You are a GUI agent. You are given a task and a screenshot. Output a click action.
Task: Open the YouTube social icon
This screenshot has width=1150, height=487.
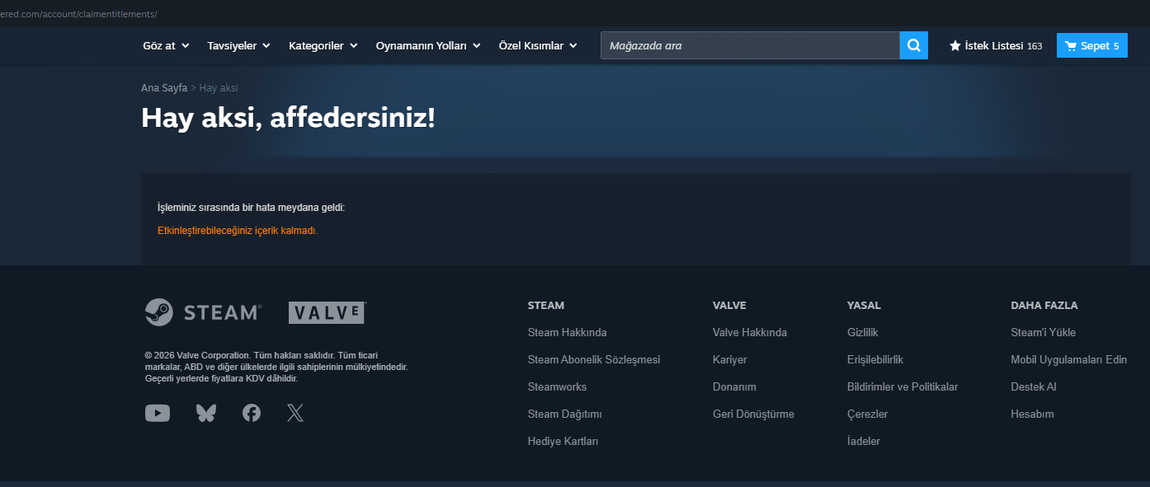pos(158,413)
